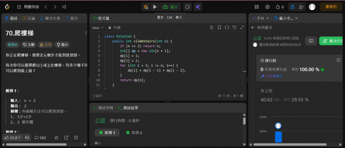Viewport: 345px width, 148px height.
Task: Click the test panel vertical scrollbar
Action: point(244,121)
